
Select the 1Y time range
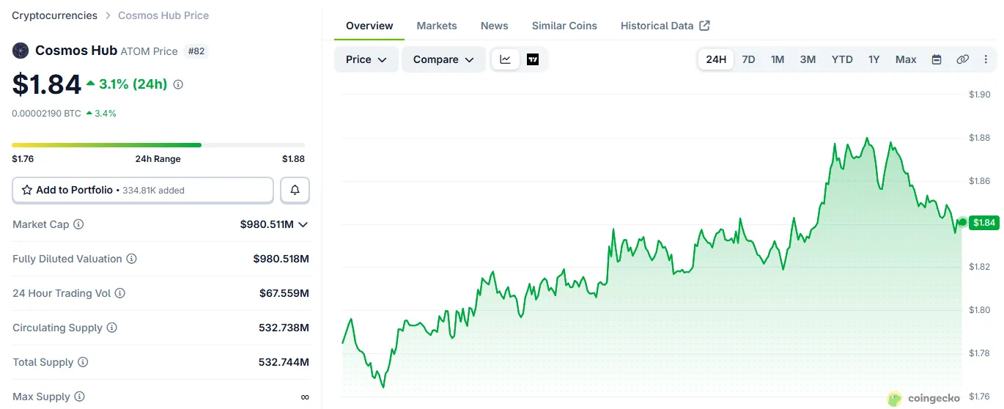tap(874, 59)
